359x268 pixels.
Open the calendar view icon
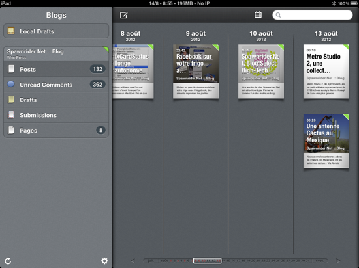(258, 14)
